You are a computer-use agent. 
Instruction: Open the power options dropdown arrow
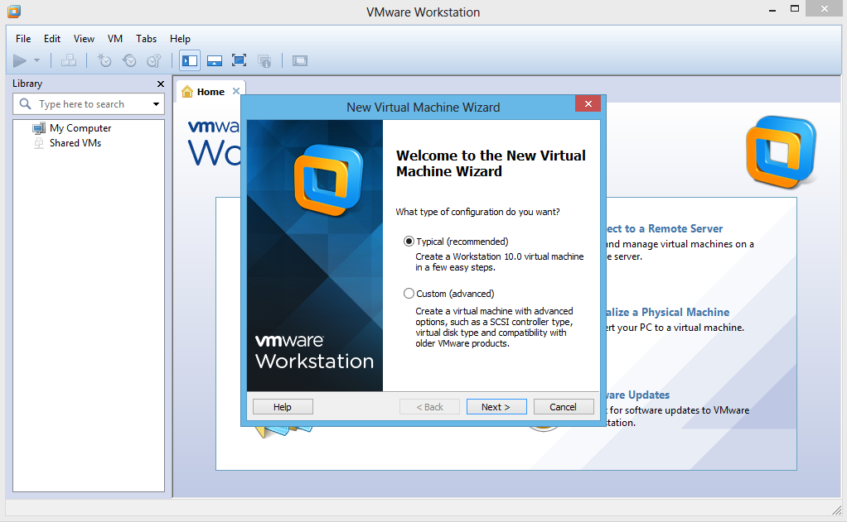[x=36, y=60]
